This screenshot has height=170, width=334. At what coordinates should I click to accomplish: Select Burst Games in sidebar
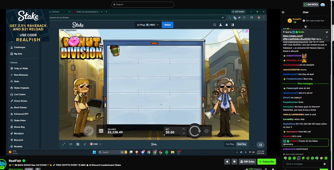coord(20,107)
